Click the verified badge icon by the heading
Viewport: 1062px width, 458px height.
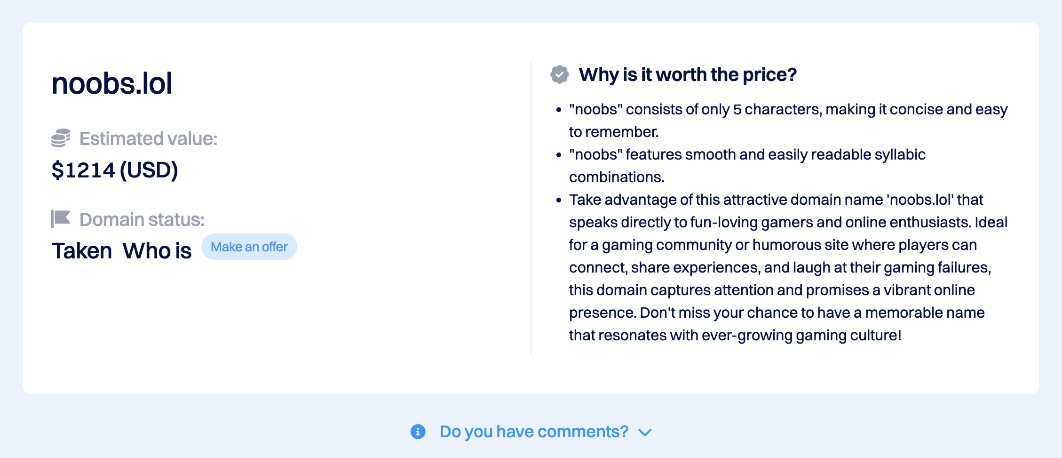[559, 74]
